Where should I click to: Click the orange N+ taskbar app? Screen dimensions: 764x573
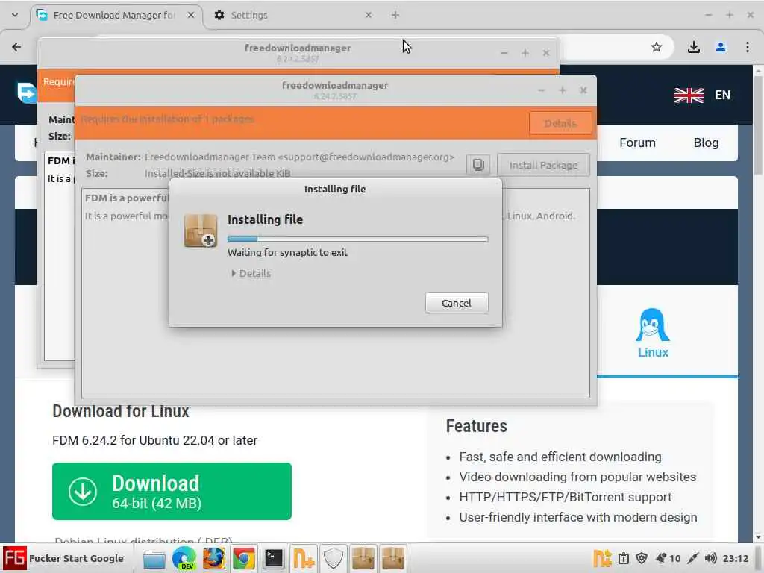click(x=304, y=558)
